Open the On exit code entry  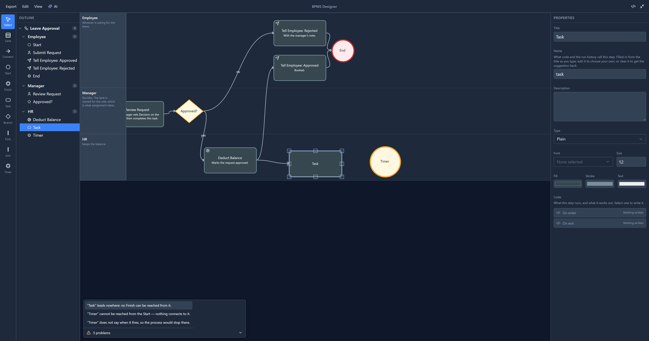pos(600,223)
